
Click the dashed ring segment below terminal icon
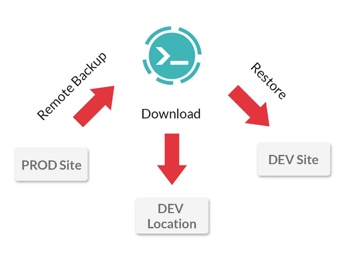tap(171, 82)
